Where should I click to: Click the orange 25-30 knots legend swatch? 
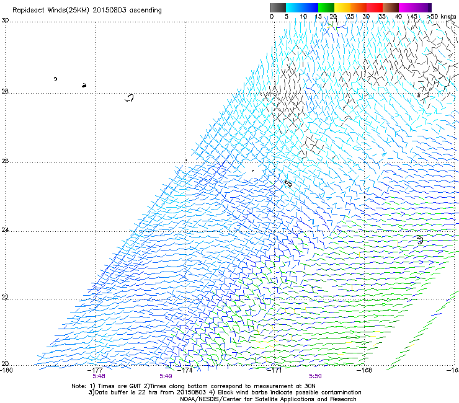tap(359, 7)
